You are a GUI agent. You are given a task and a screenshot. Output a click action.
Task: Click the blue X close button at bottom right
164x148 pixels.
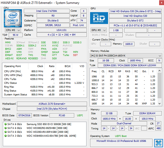(158, 143)
